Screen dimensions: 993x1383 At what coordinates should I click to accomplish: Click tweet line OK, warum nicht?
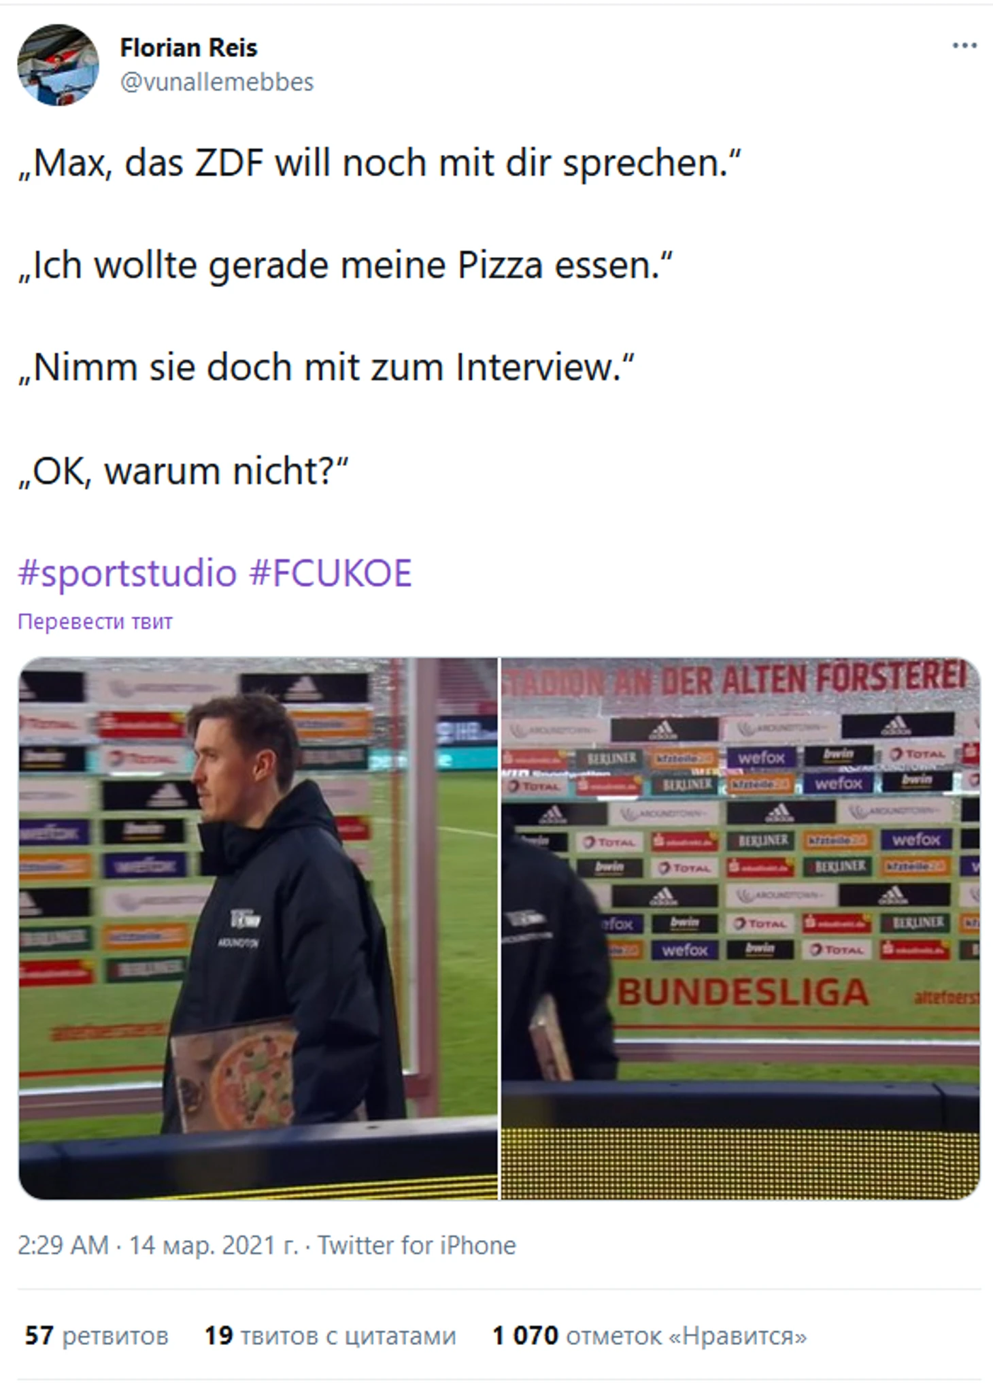pyautogui.click(x=183, y=471)
